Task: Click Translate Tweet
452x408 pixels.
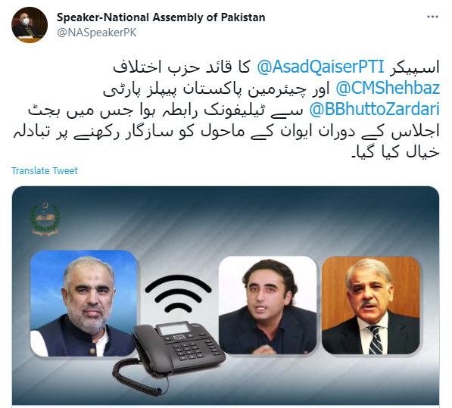Action: pyautogui.click(x=45, y=171)
